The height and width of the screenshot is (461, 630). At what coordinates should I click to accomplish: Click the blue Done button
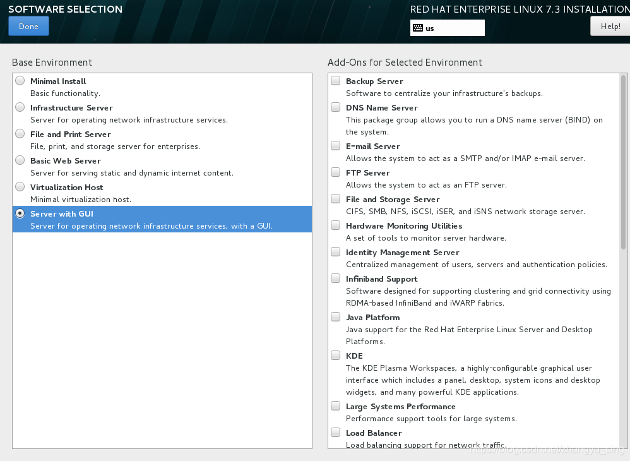pyautogui.click(x=28, y=26)
